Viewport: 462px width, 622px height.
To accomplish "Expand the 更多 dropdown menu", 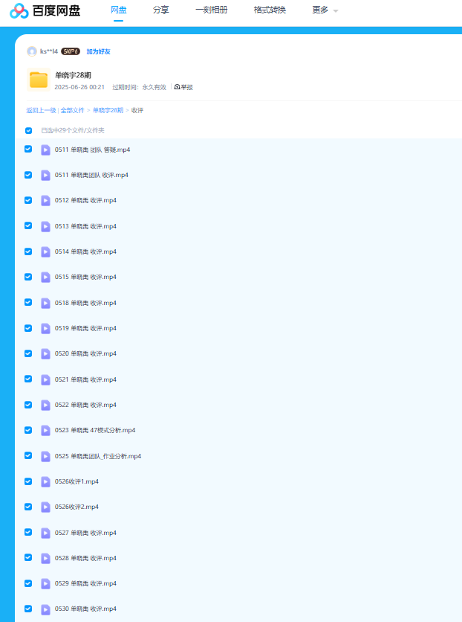I will pos(325,10).
